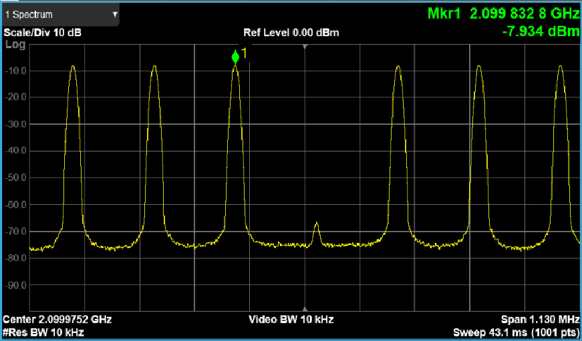582x341 pixels.
Task: Click the -7.934 dBm marker amplitude
Action: point(541,32)
